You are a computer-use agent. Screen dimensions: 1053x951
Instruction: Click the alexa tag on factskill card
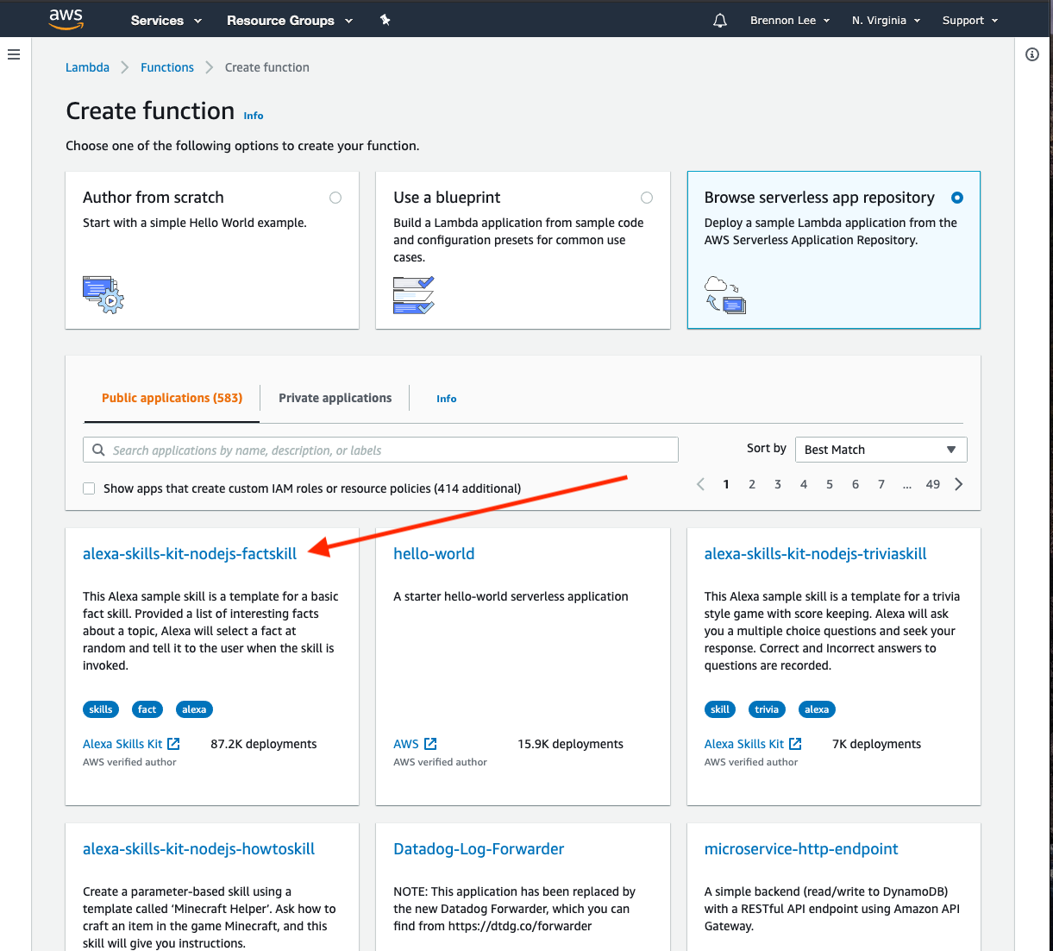194,709
